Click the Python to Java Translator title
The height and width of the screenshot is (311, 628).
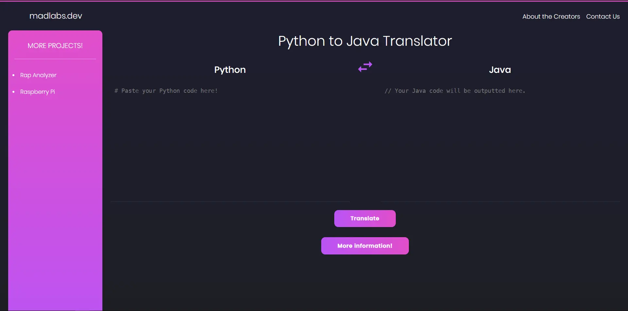(x=365, y=41)
